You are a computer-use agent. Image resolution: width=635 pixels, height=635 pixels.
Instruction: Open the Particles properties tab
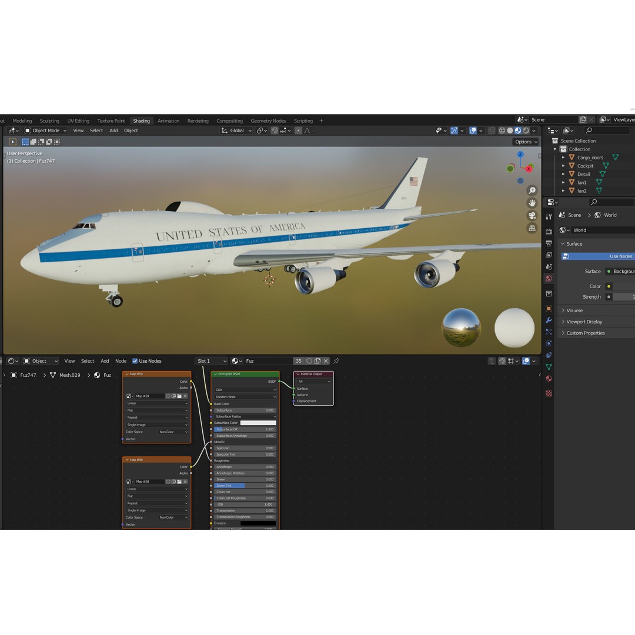[549, 332]
